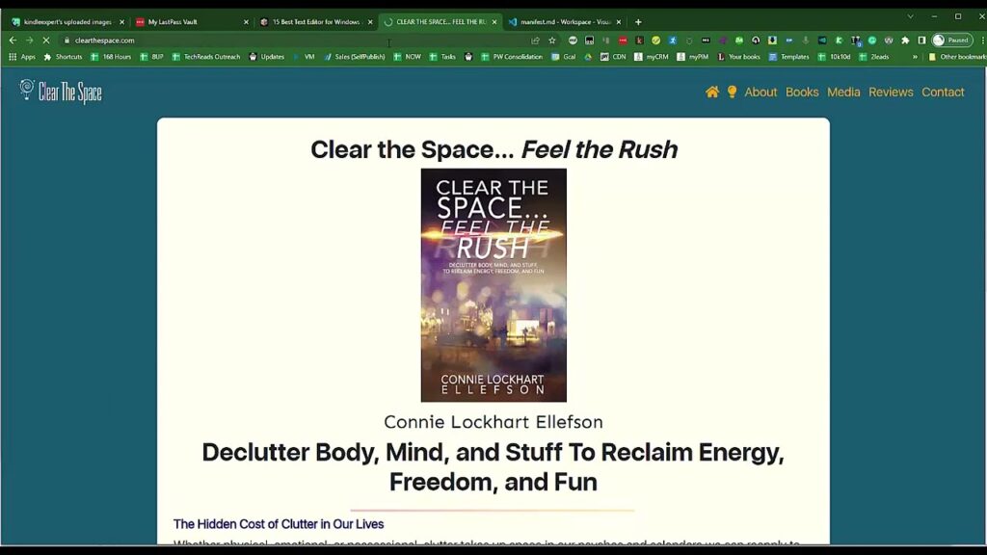Bookmark this page with the star icon
987x555 pixels.
552,40
